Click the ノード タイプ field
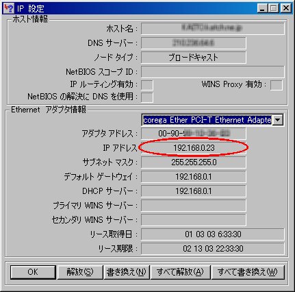Screen dimensions: 295x292 (x=194, y=58)
